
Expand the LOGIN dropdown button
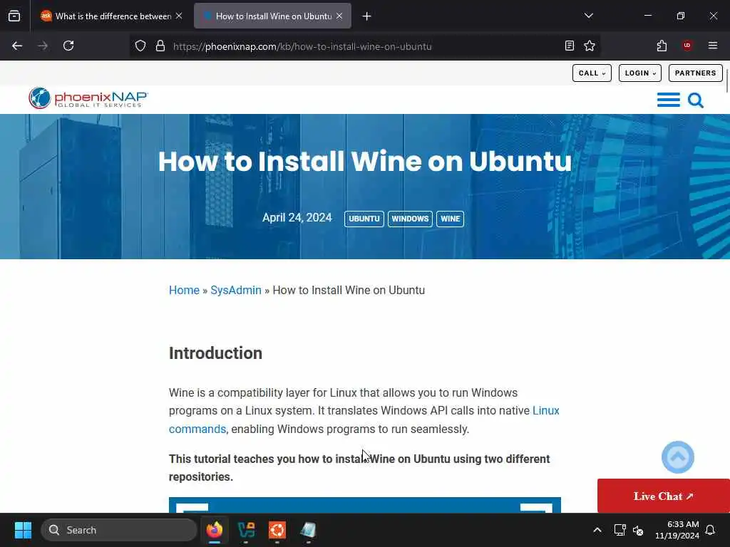click(x=639, y=73)
